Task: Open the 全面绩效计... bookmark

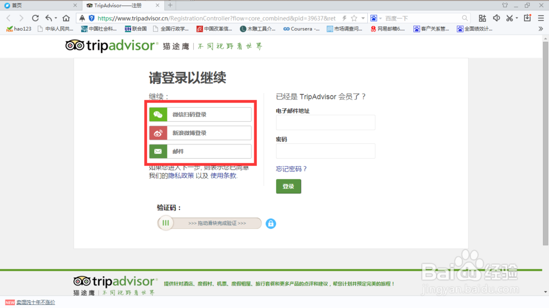Action: 475,29
